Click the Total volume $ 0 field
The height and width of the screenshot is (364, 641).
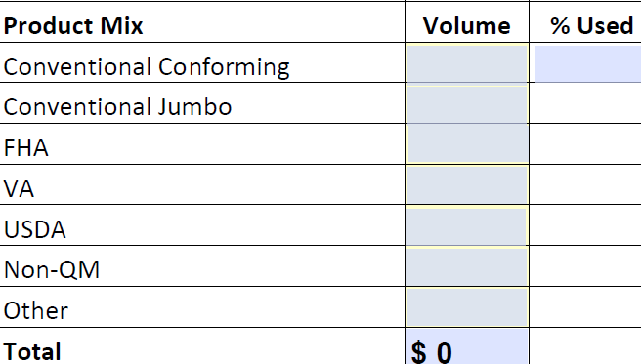pos(467,346)
